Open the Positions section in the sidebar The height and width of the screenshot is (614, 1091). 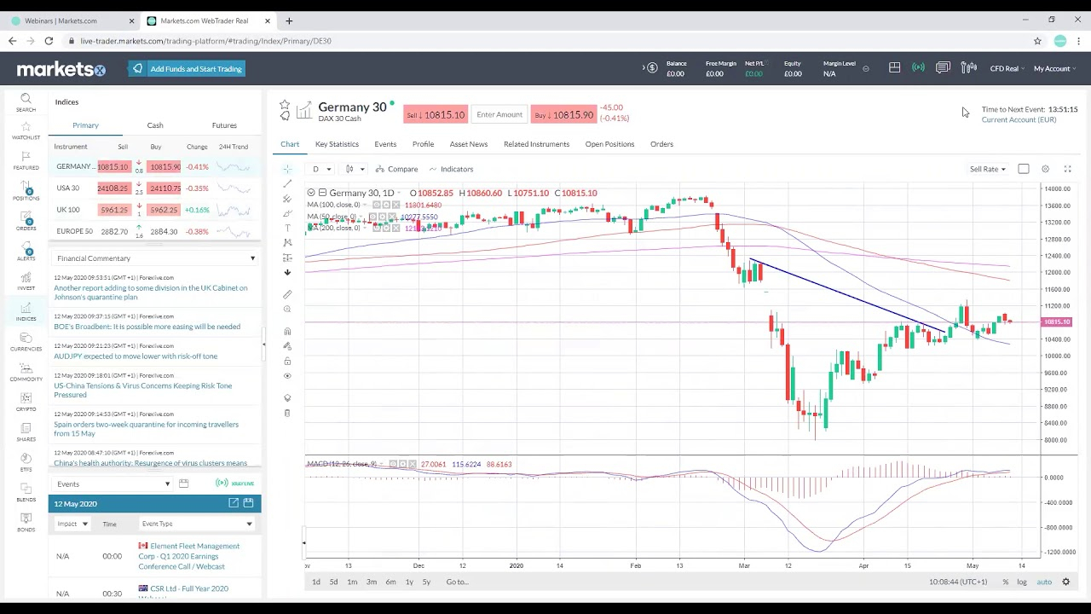(26, 192)
